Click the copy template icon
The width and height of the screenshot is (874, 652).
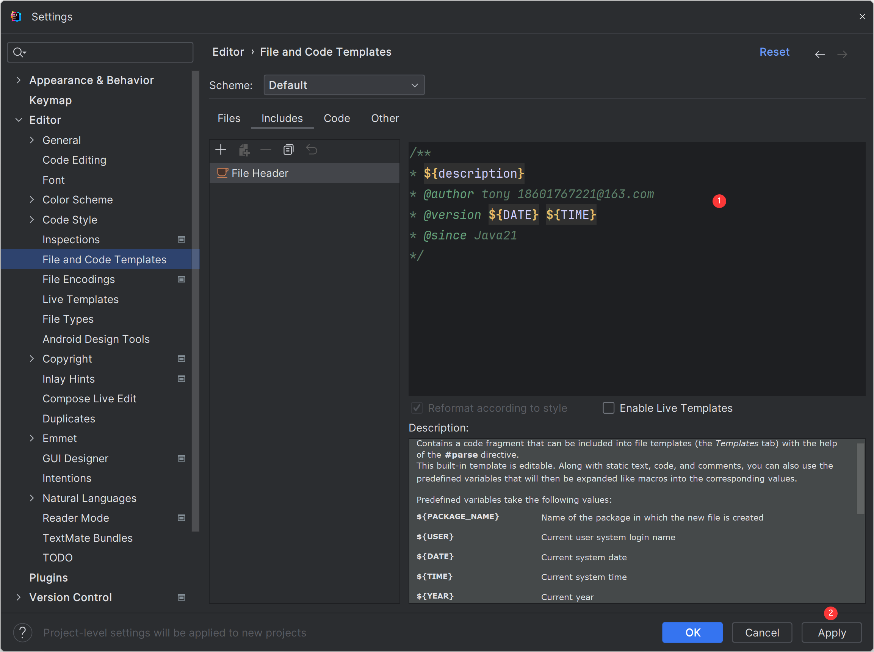[x=288, y=150]
